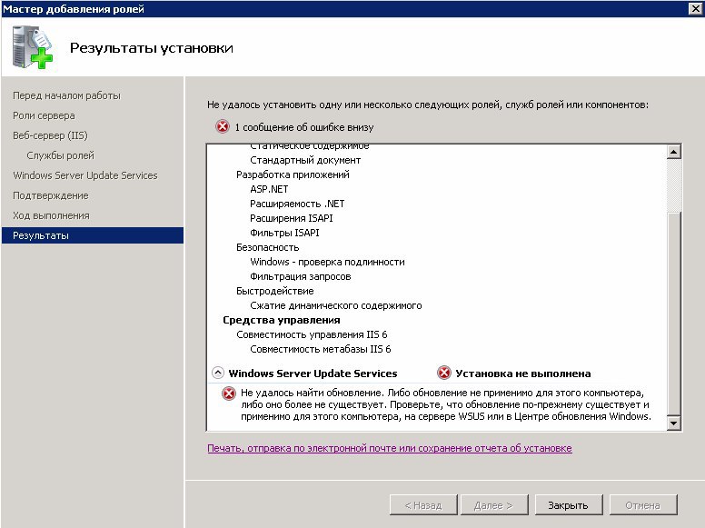Click 'Совместимость управления IIS 6' entry
The image size is (705, 528).
(312, 334)
